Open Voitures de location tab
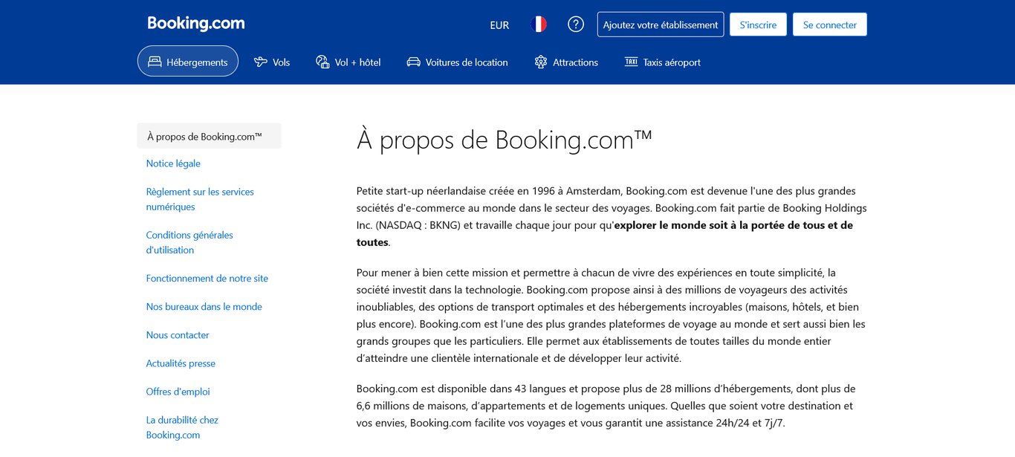Viewport: 1015px width, 457px height. [458, 62]
